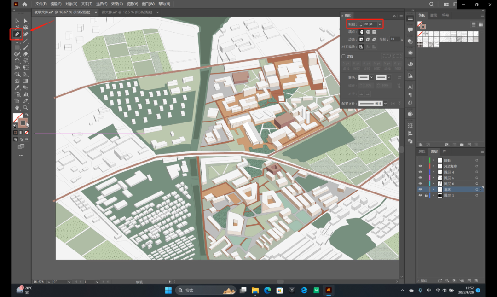The width and height of the screenshot is (497, 297).
Task: Expand the 图层 4 layer
Action: pos(433,172)
